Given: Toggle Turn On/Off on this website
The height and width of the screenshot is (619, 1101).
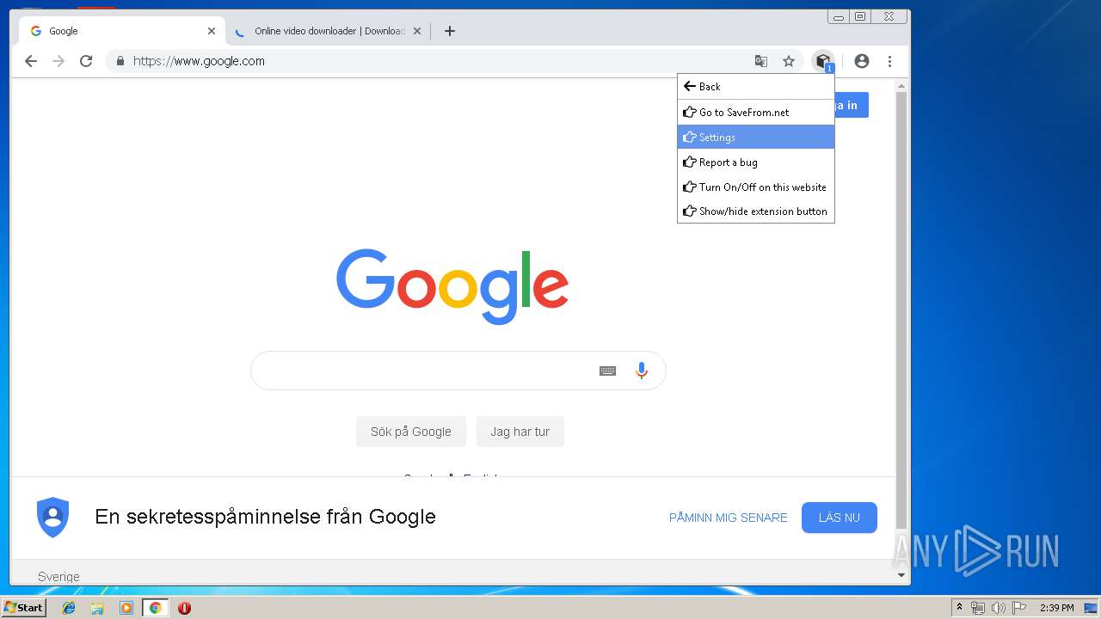Looking at the screenshot, I should click(x=756, y=187).
